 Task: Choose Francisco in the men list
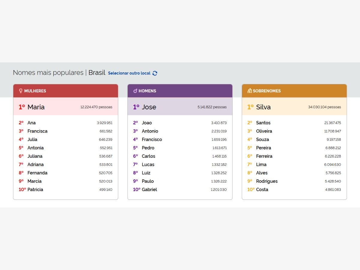(x=152, y=139)
